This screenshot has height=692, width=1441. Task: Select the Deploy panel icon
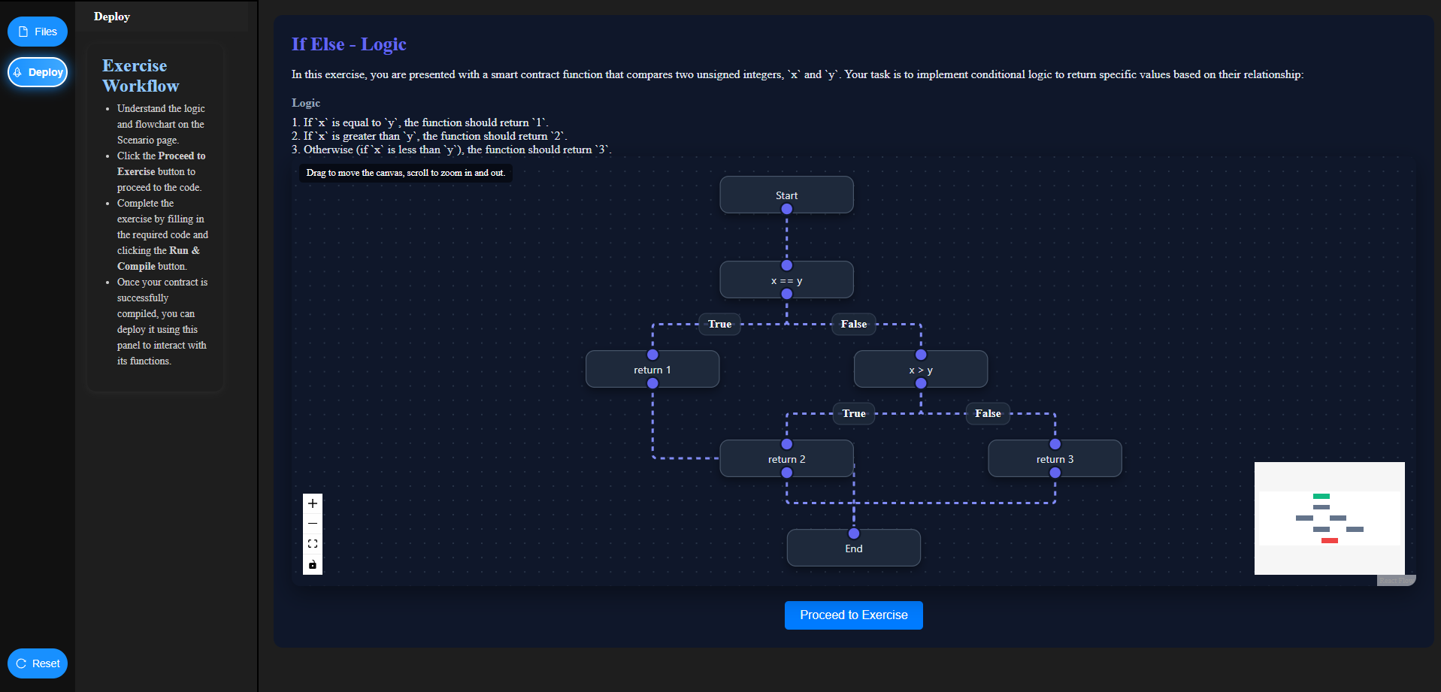pyautogui.click(x=38, y=71)
